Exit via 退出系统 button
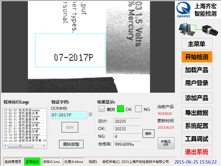 (197, 152)
